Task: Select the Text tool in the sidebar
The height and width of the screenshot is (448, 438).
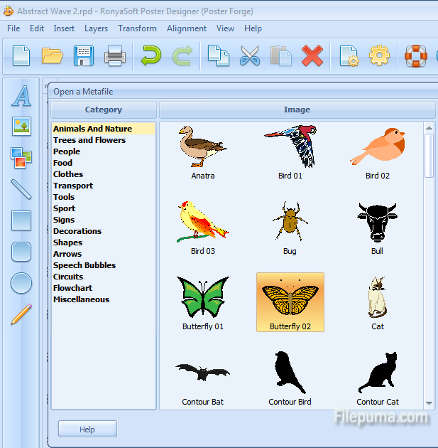Action: (x=21, y=96)
